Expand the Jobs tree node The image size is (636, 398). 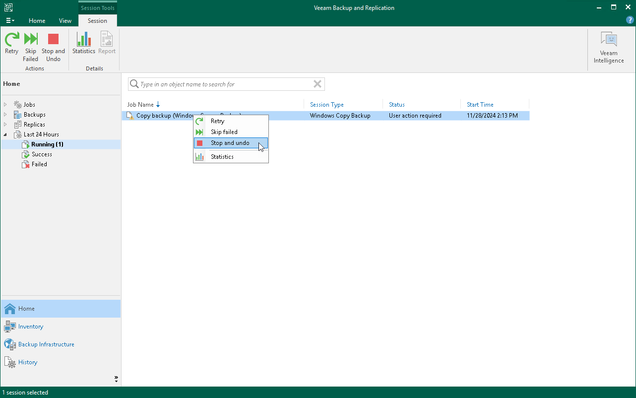tap(5, 105)
